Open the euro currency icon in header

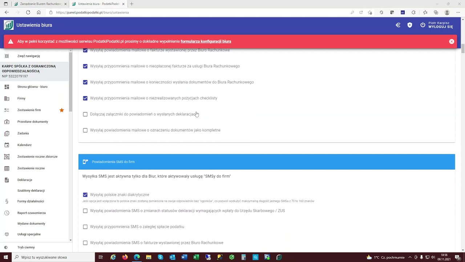point(398,25)
